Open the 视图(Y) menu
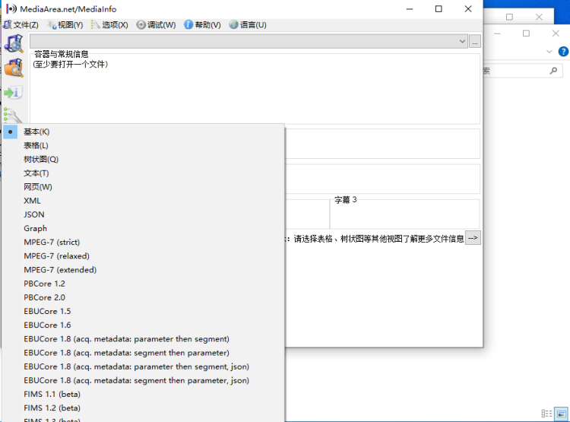 coord(66,25)
